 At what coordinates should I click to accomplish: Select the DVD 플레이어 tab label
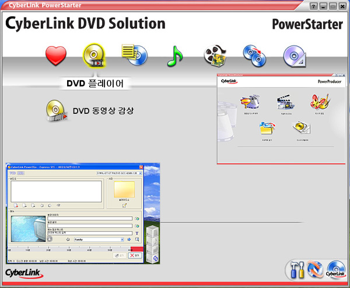pyautogui.click(x=95, y=84)
